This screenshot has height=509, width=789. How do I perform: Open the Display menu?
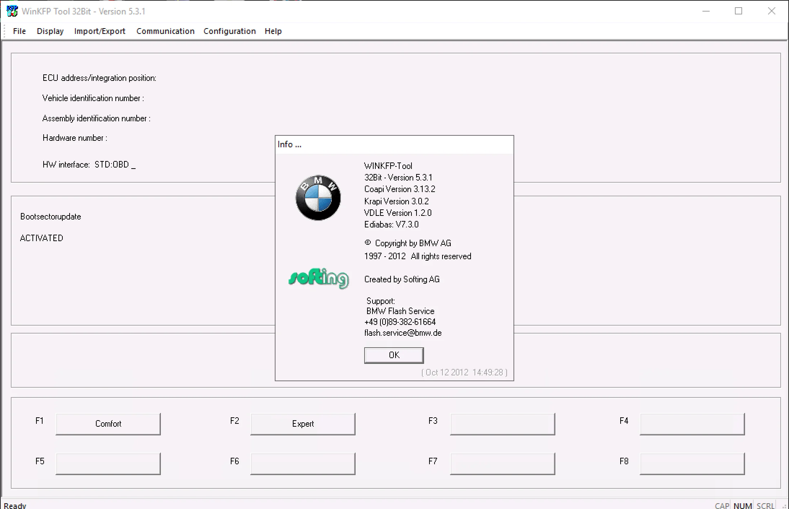[50, 31]
